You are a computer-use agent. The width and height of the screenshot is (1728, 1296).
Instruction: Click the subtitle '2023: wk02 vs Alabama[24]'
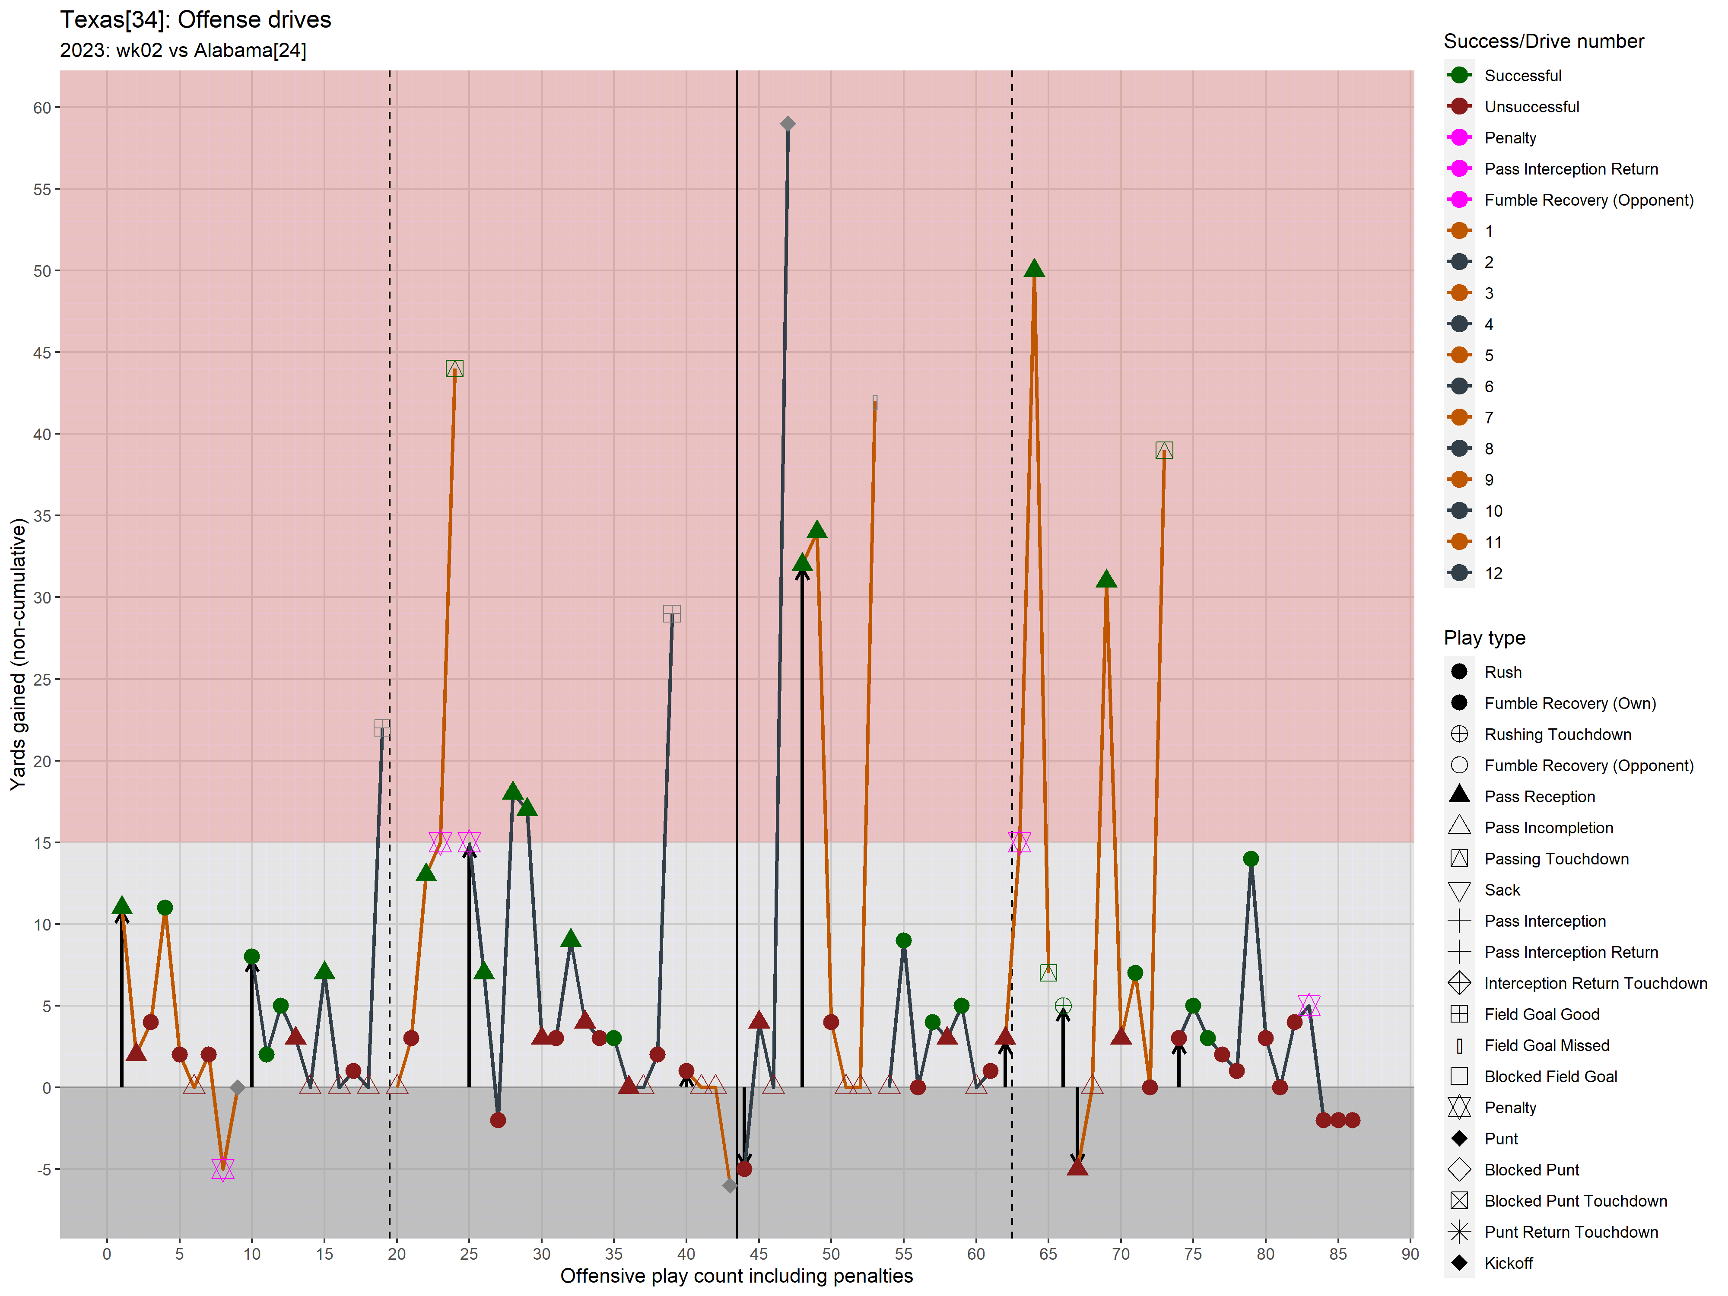(x=183, y=50)
